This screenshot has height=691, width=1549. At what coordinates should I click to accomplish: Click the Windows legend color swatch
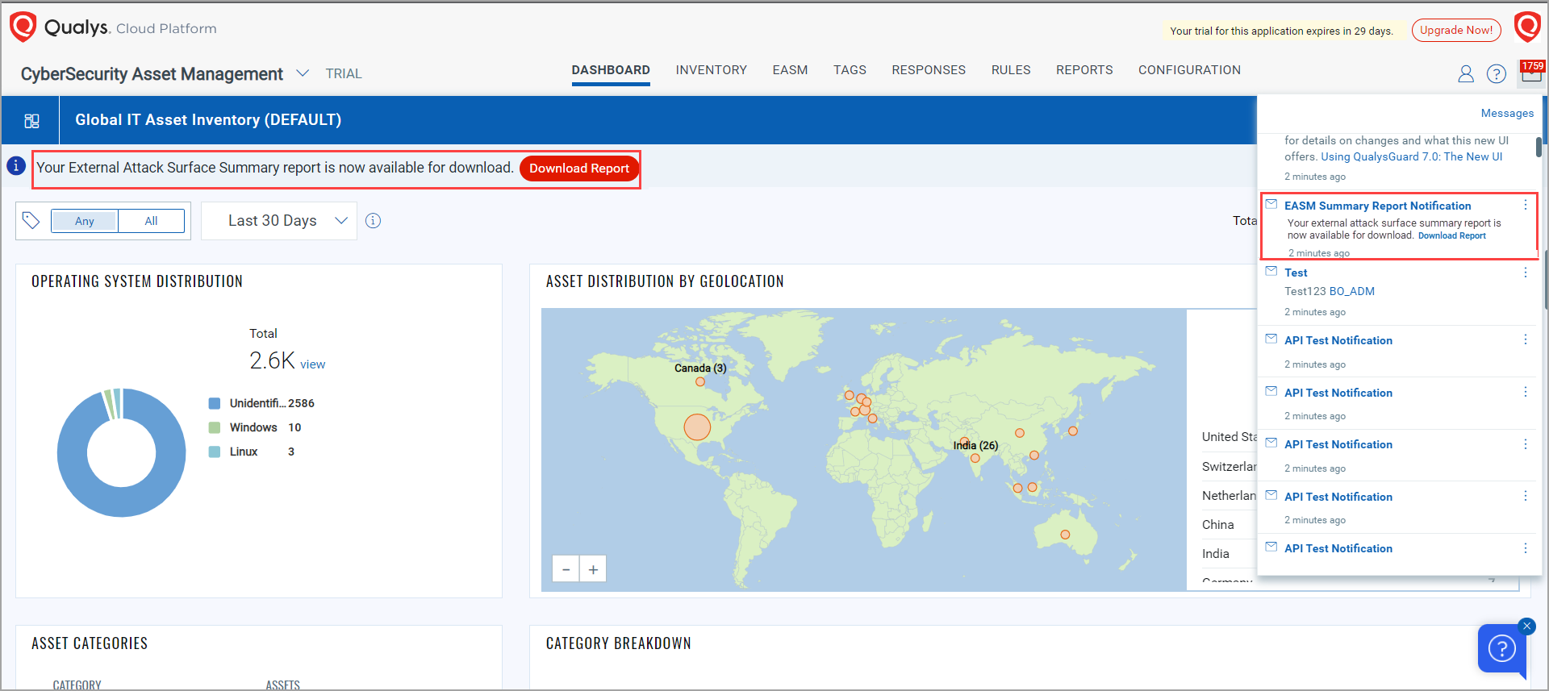(x=215, y=427)
